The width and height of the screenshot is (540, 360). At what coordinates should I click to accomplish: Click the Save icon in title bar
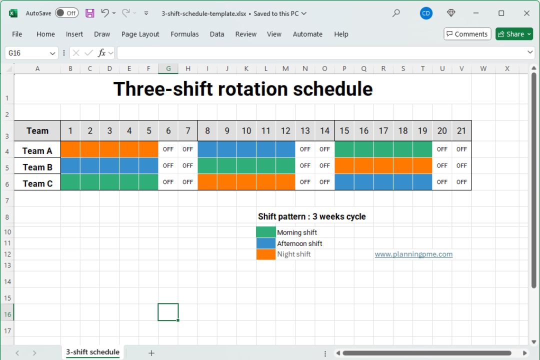coord(90,13)
